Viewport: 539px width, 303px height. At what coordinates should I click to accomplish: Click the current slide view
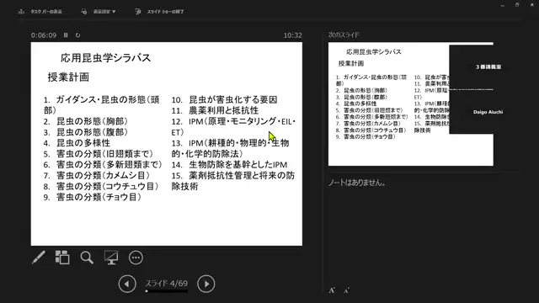click(167, 144)
